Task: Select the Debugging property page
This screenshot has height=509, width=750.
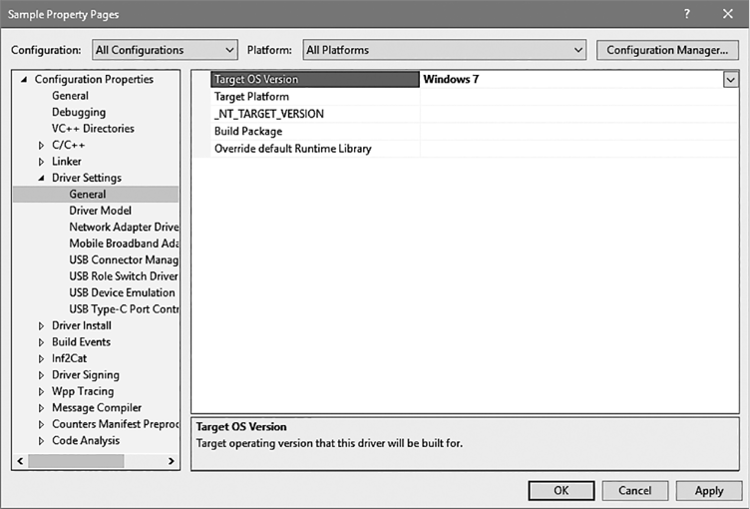Action: [x=79, y=112]
